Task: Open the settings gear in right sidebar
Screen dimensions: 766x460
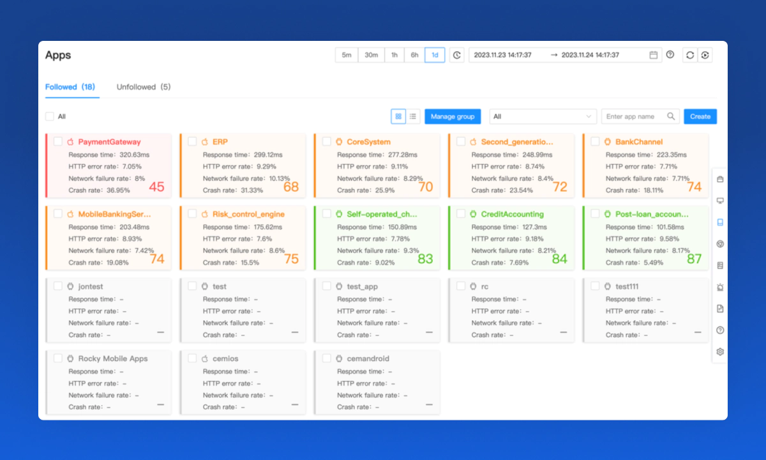Action: click(x=720, y=352)
